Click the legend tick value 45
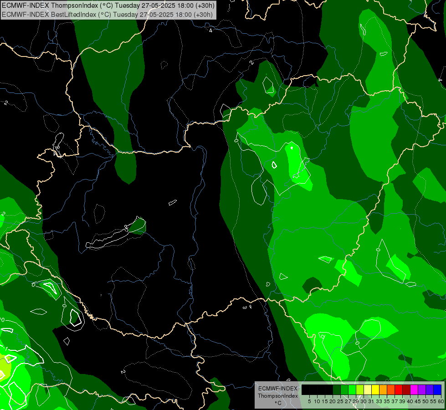The width and height of the screenshot is (446, 410). 418,401
